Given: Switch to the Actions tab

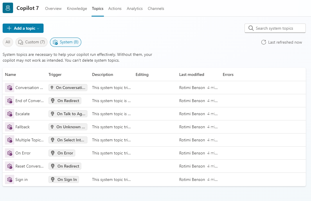Looking at the screenshot, I should coord(115,8).
